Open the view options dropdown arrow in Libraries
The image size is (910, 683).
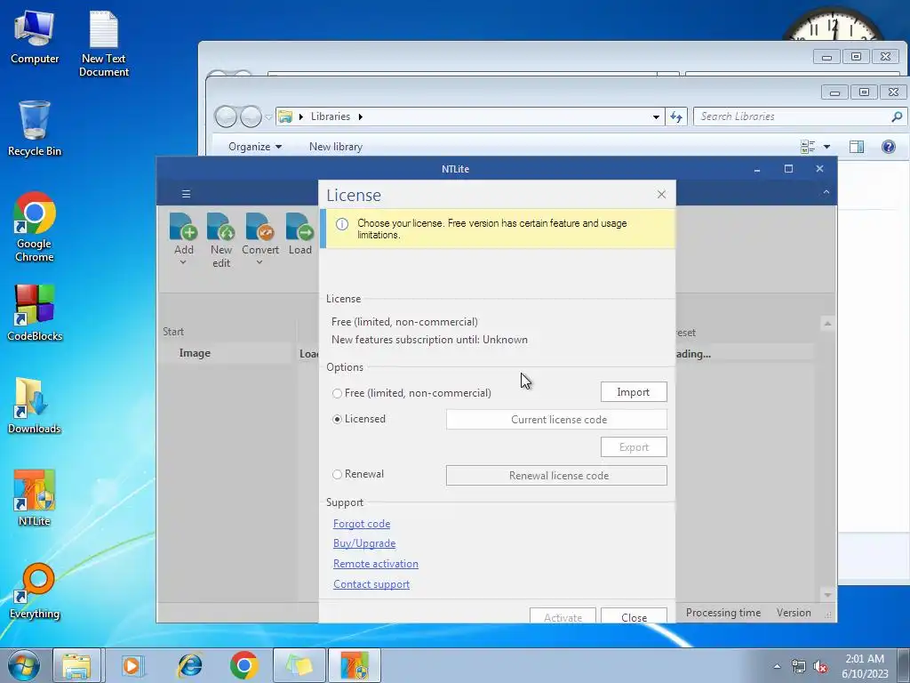click(826, 147)
